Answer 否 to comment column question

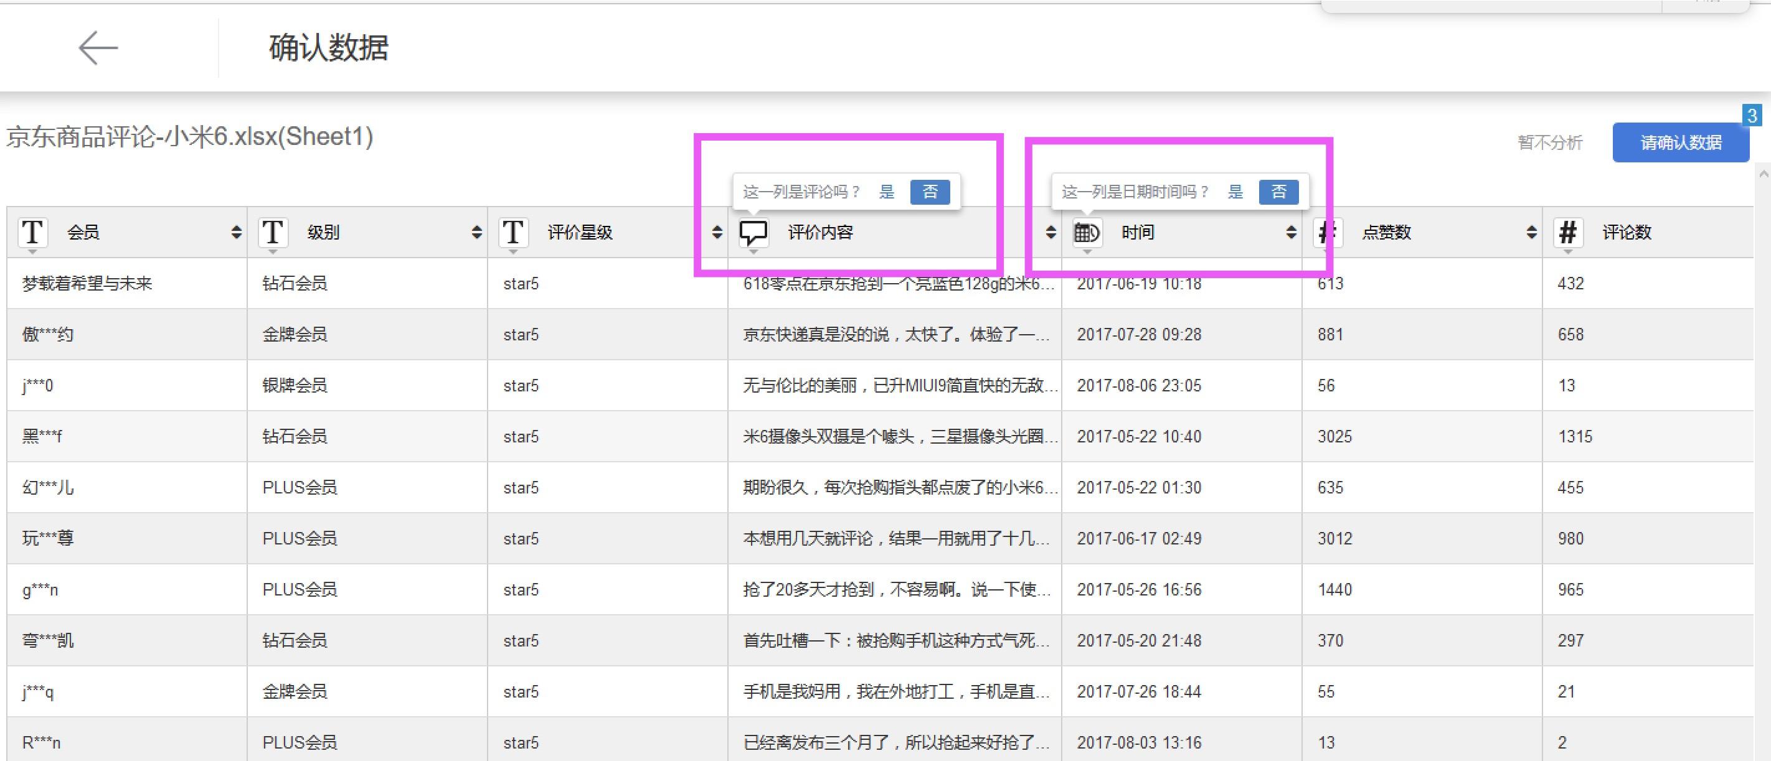pyautogui.click(x=930, y=192)
